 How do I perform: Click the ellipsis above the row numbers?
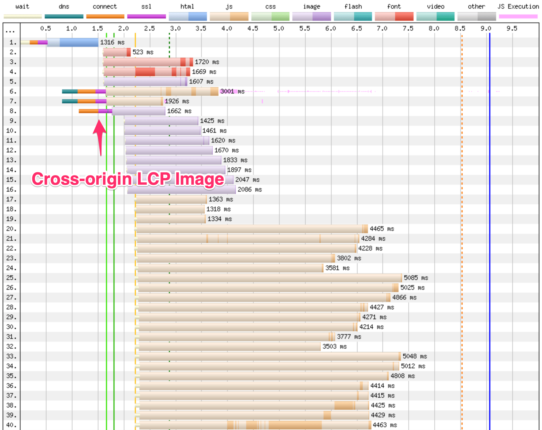[10, 31]
